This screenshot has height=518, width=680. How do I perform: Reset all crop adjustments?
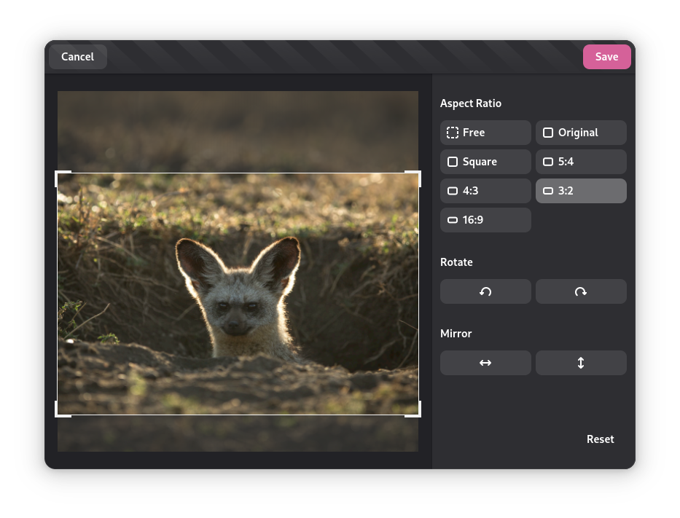pyautogui.click(x=600, y=439)
